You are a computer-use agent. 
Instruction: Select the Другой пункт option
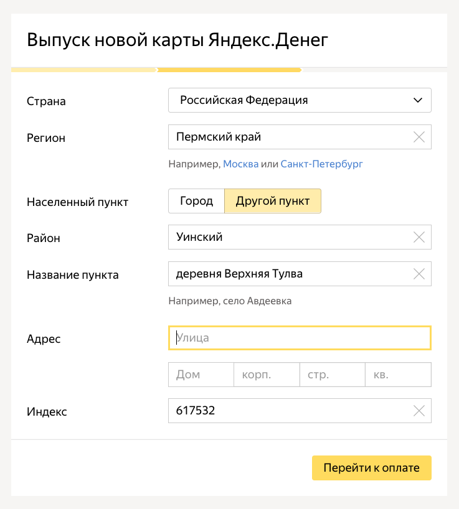pyautogui.click(x=273, y=201)
